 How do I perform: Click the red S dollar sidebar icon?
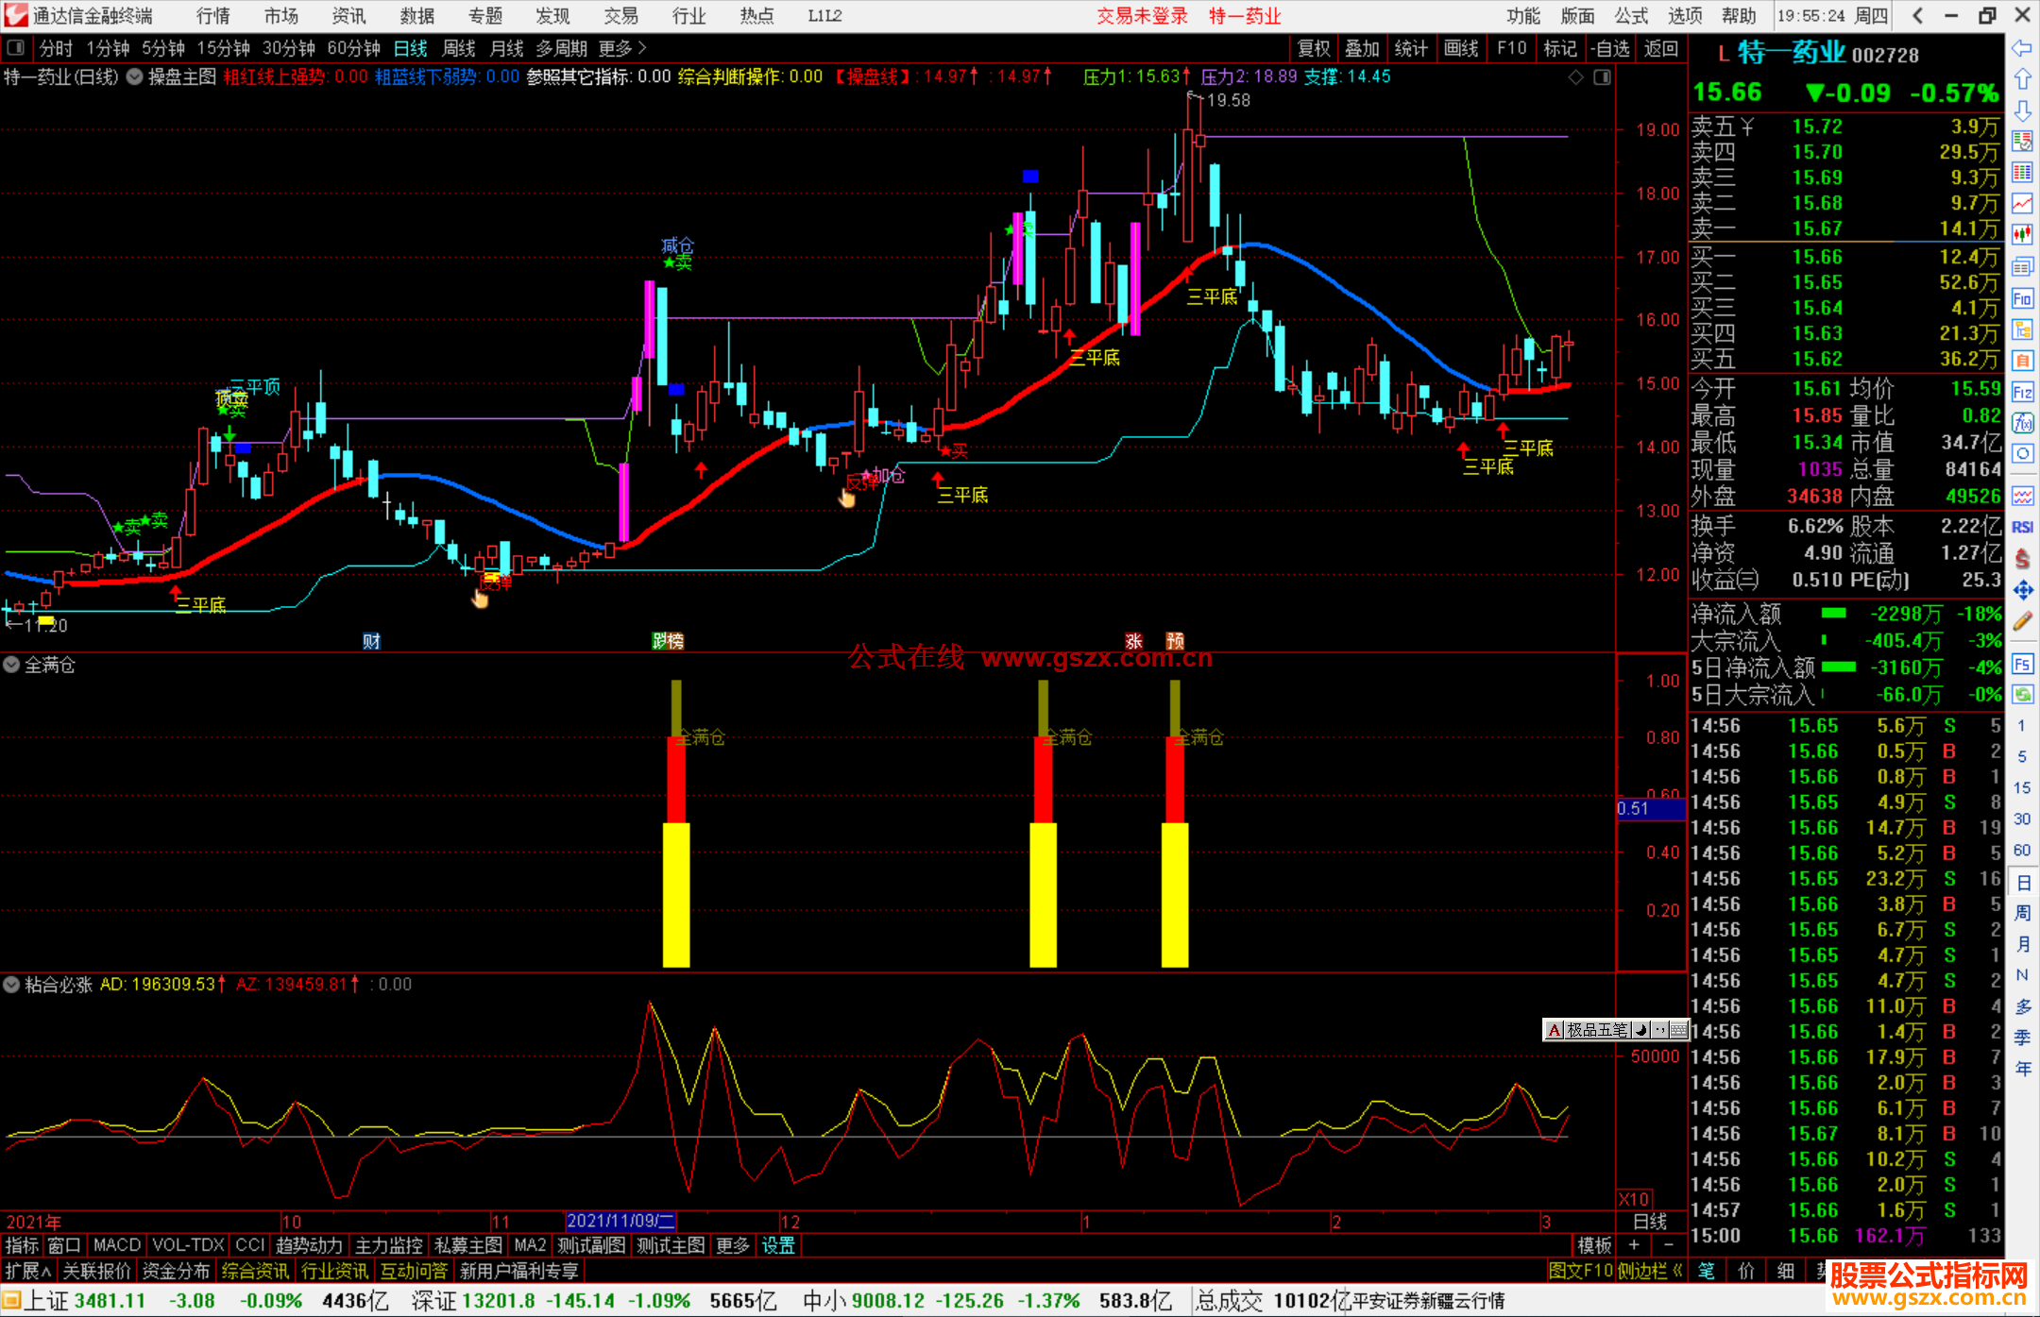(2022, 559)
